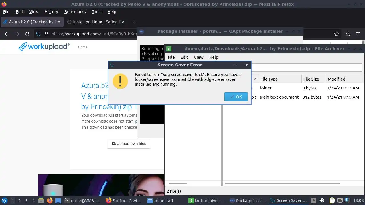Launch file manager from panel quick launcher

coord(41,200)
